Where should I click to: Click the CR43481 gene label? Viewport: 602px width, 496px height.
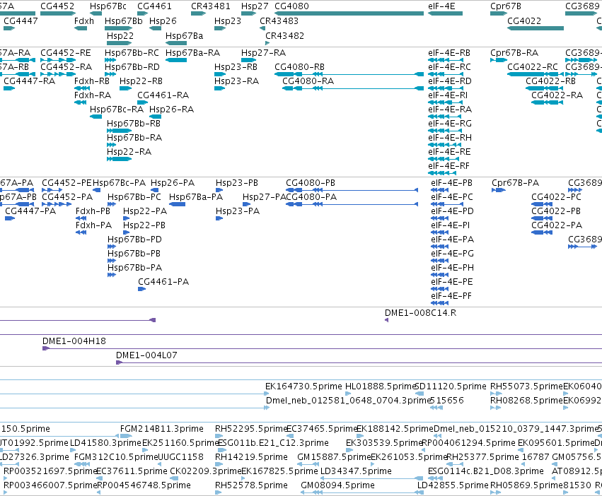211,6
